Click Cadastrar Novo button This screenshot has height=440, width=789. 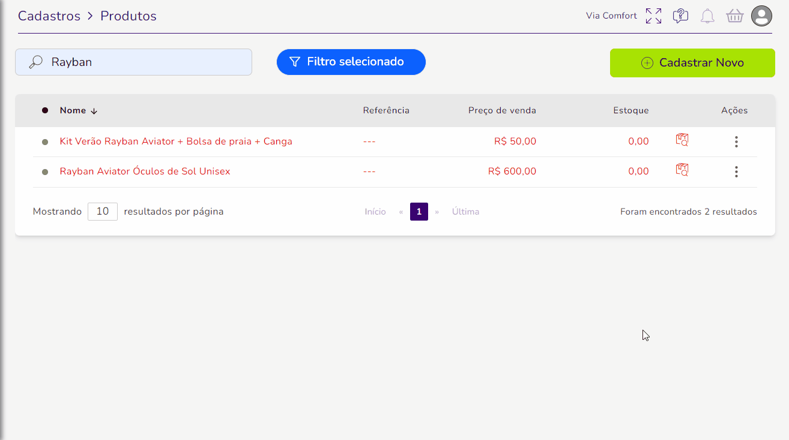[x=692, y=63]
